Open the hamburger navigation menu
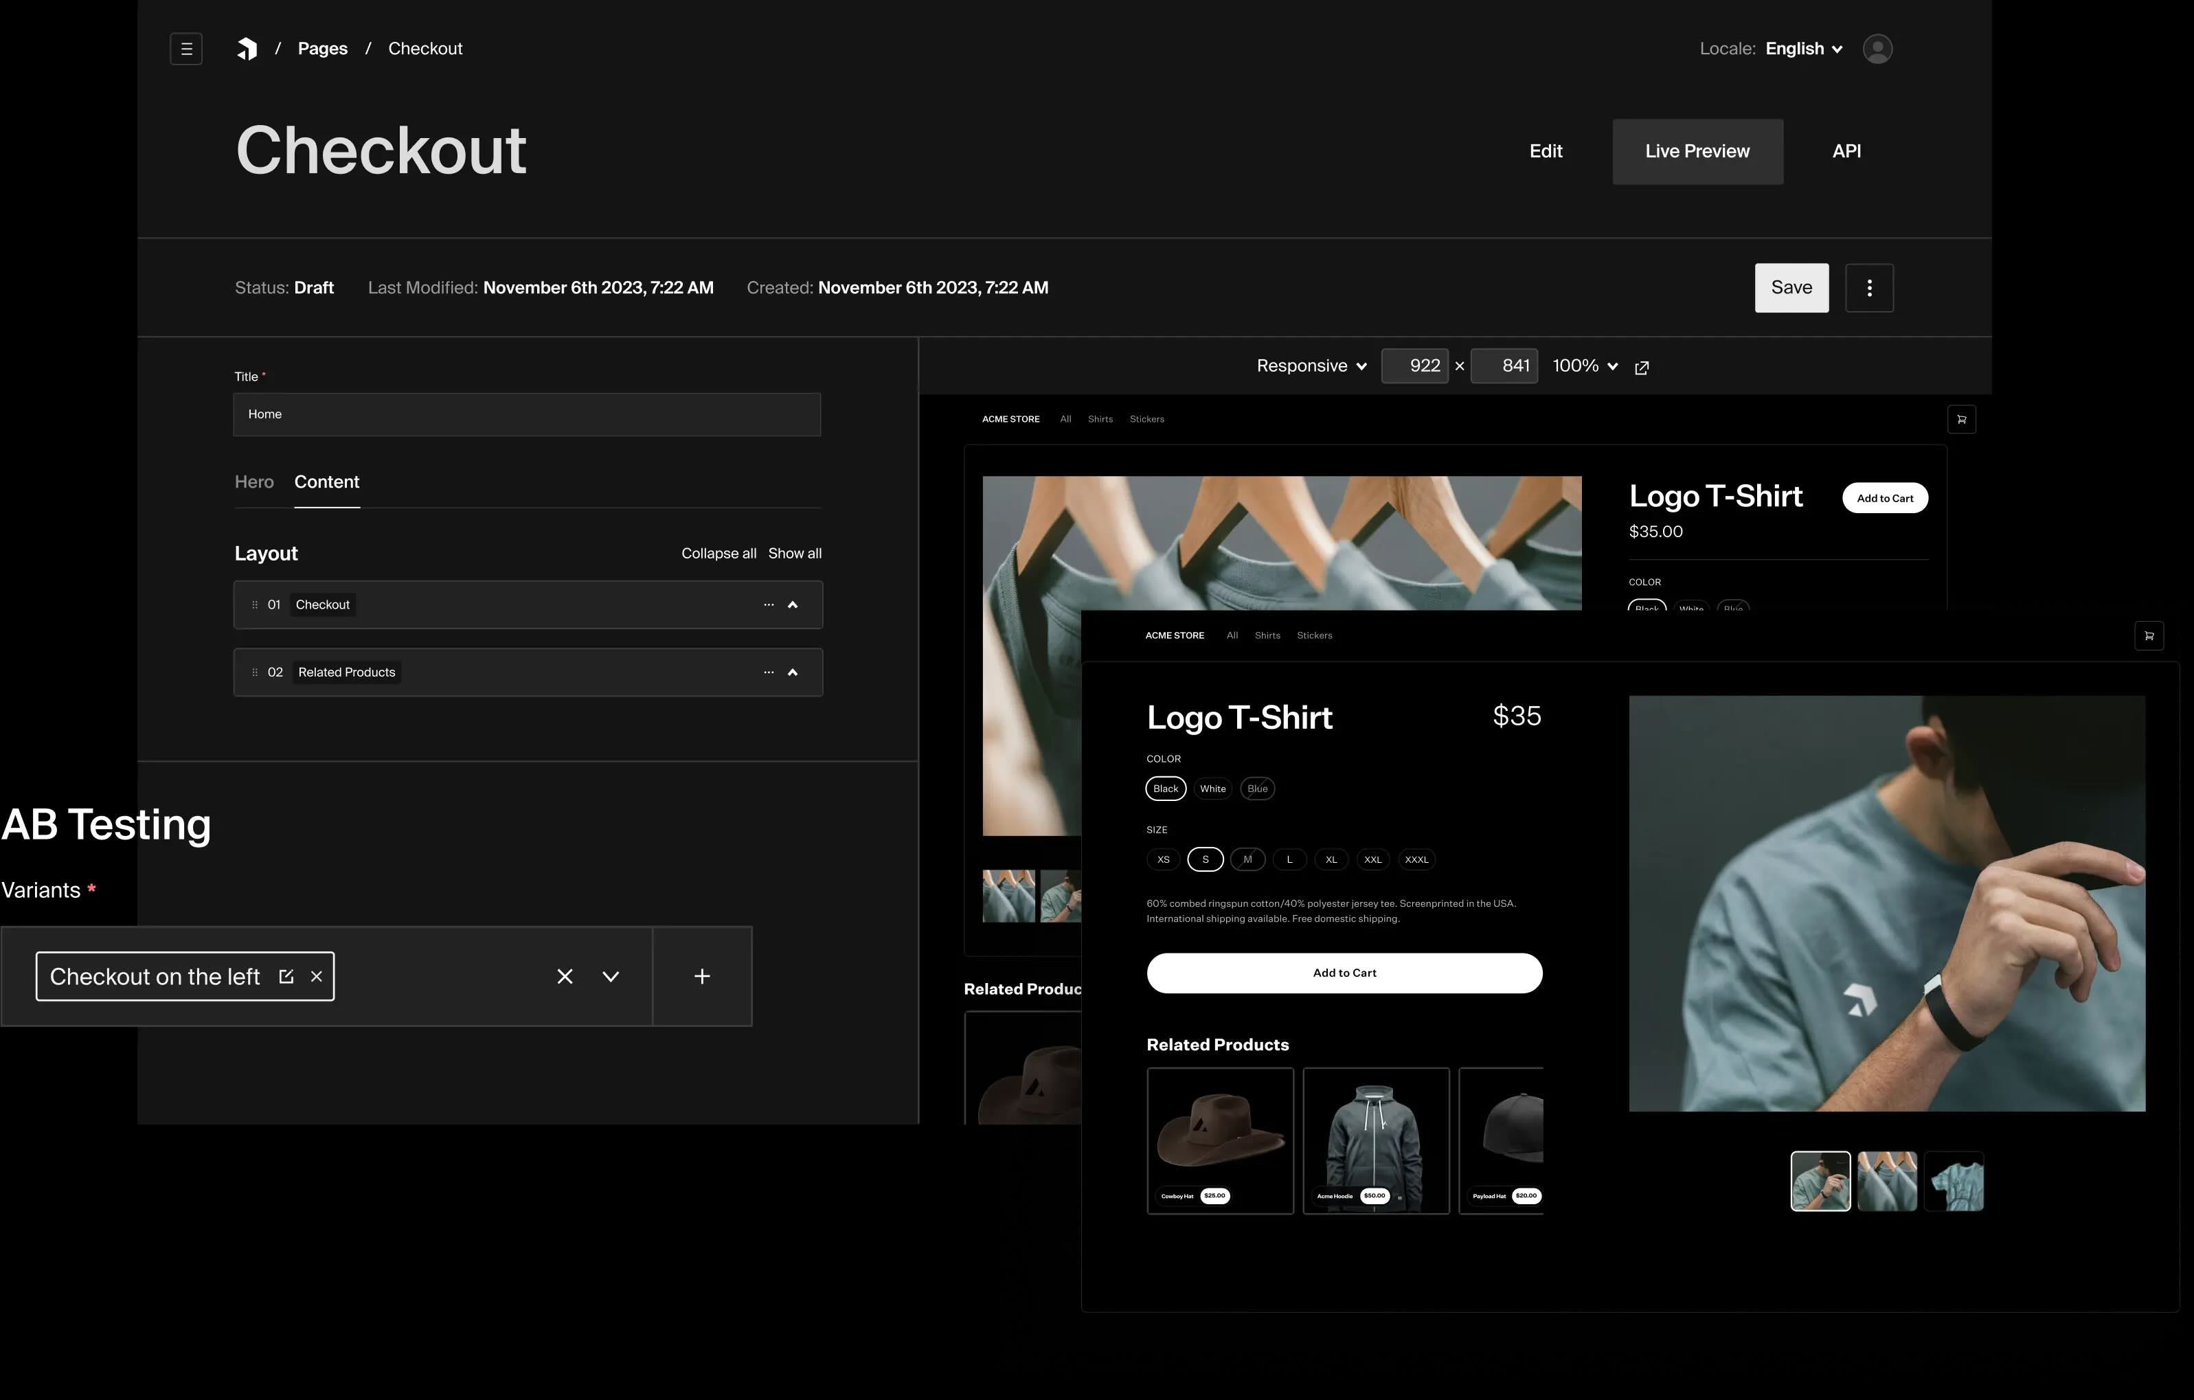 click(186, 48)
